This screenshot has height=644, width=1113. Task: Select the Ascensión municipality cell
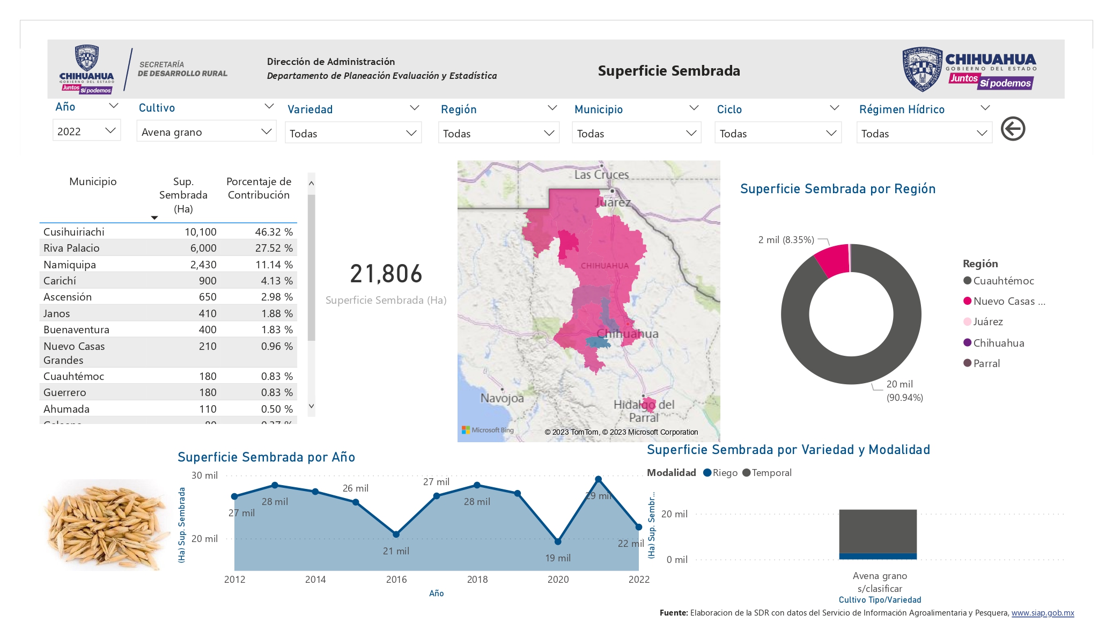click(68, 297)
